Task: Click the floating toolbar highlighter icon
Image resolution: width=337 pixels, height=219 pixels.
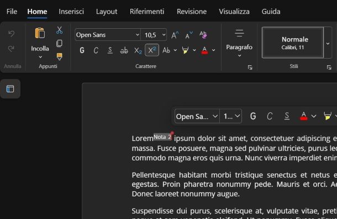Action: (328, 116)
